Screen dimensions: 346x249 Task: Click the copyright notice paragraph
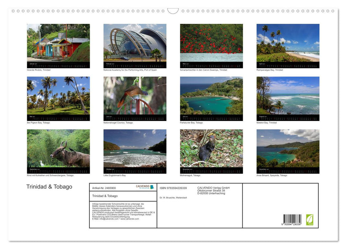[123, 211]
